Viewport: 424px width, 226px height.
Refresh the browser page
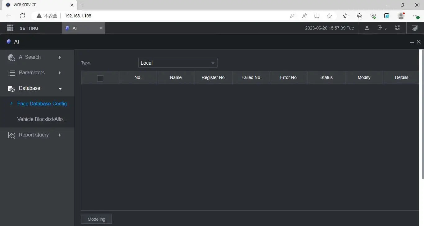22,16
